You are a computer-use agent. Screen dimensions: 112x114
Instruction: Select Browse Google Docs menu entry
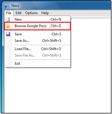tap(37, 26)
